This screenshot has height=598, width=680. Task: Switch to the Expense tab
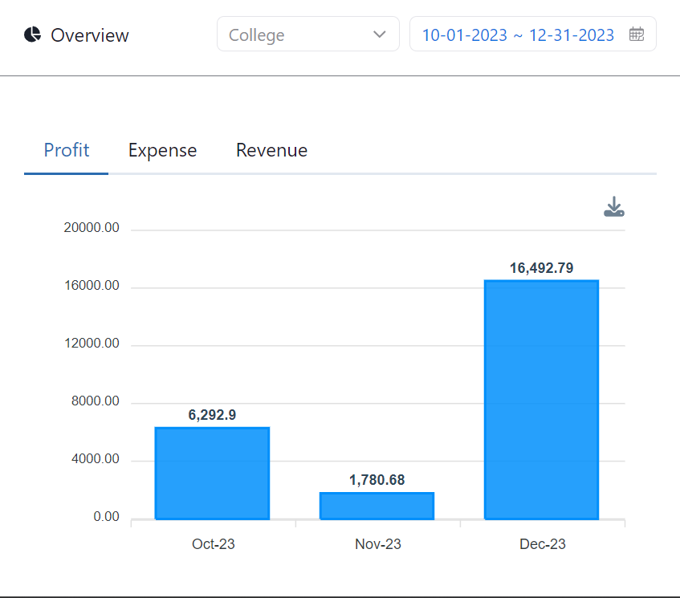[162, 150]
